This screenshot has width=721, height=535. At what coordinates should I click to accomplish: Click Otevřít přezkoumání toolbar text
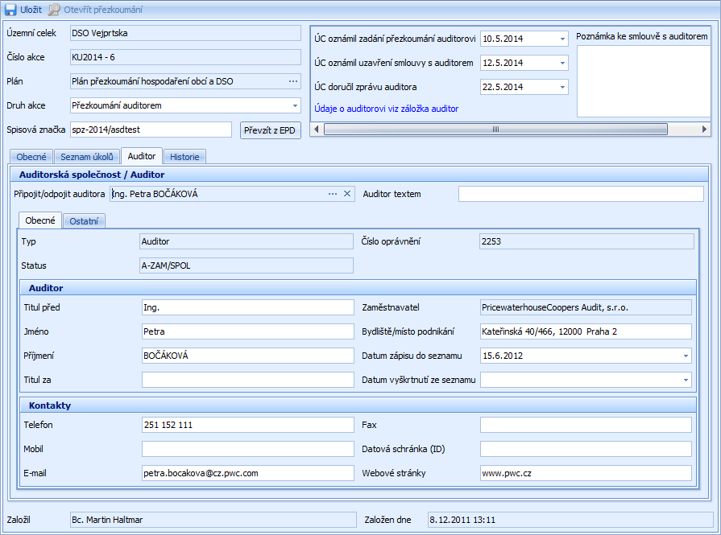[x=103, y=10]
